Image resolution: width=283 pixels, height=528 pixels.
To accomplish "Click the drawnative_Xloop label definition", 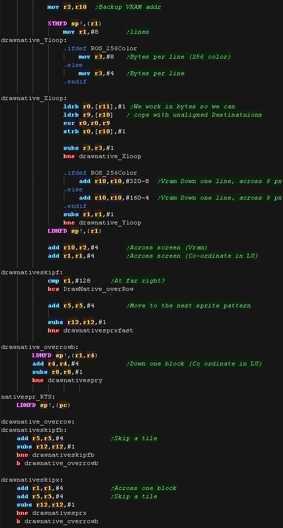I will (x=34, y=98).
